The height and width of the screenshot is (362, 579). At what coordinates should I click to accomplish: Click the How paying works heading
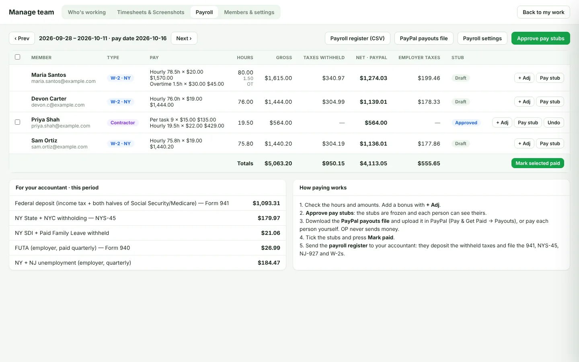click(323, 187)
